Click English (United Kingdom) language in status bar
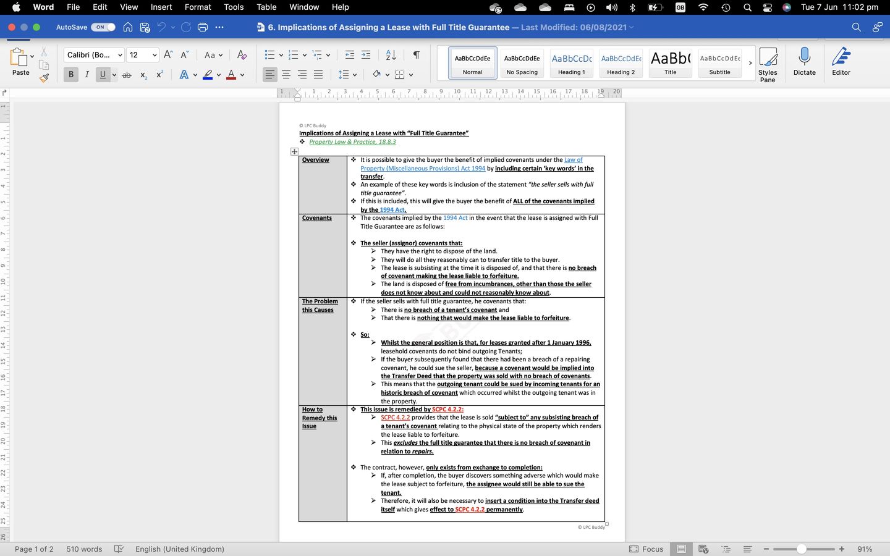This screenshot has height=556, width=890. click(x=180, y=549)
